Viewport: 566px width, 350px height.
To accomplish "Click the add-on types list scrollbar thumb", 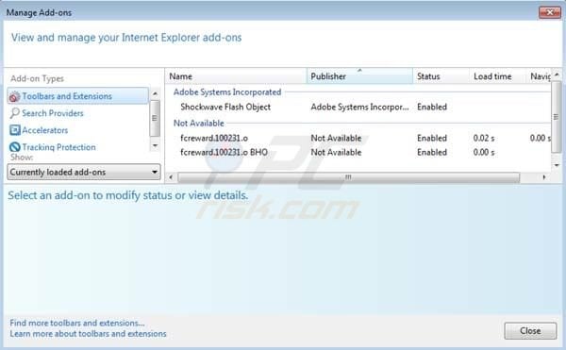I will (x=155, y=118).
